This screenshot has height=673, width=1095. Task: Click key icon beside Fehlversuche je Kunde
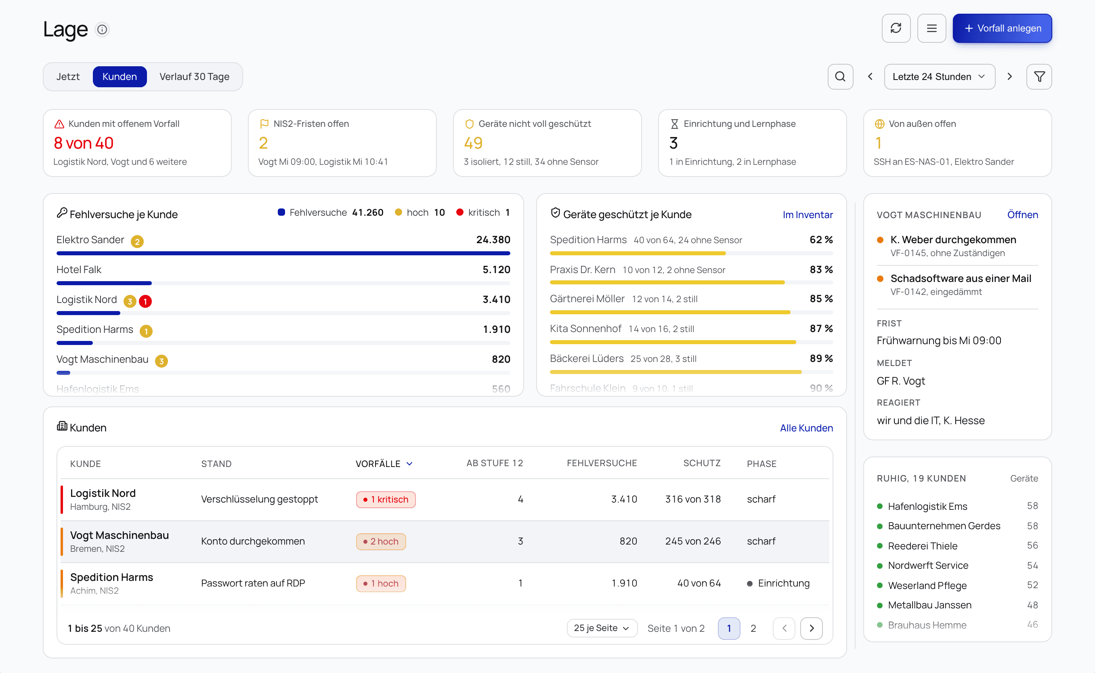[62, 213]
